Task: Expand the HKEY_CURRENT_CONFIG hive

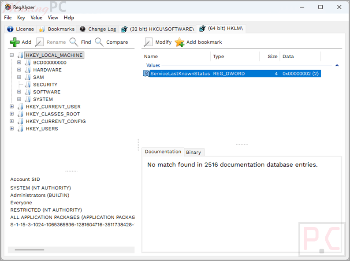Action: 11,121
